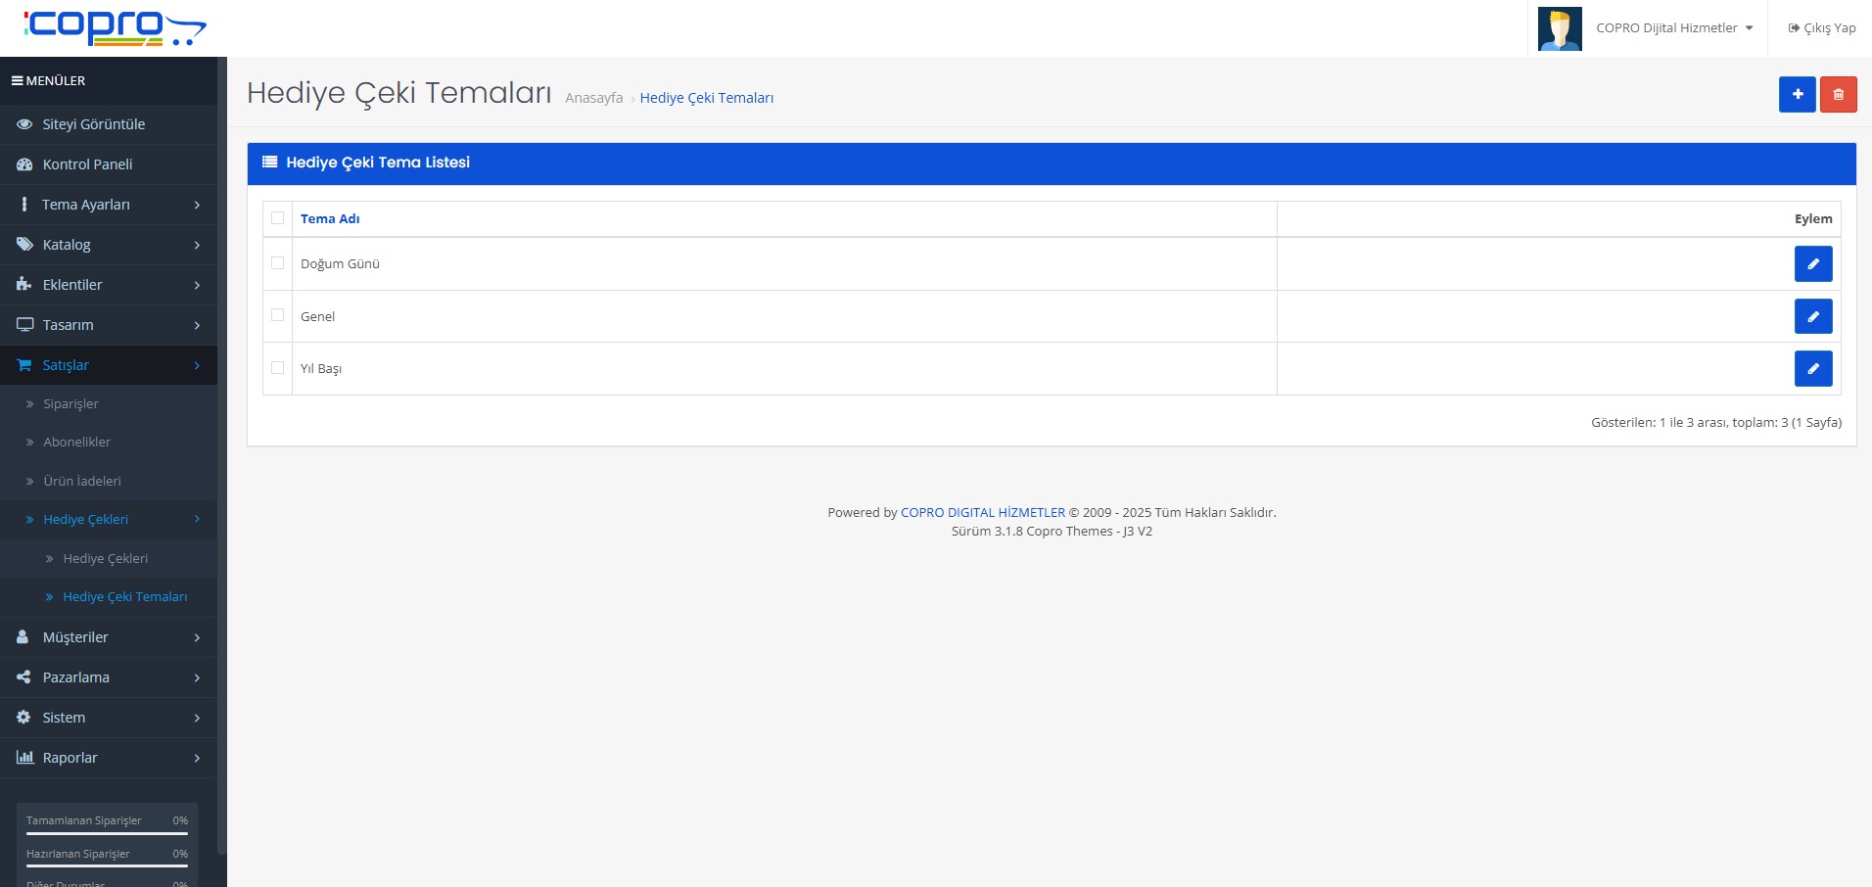Open COPRO Dijital Hizmetler user dropdown

coord(1674,28)
